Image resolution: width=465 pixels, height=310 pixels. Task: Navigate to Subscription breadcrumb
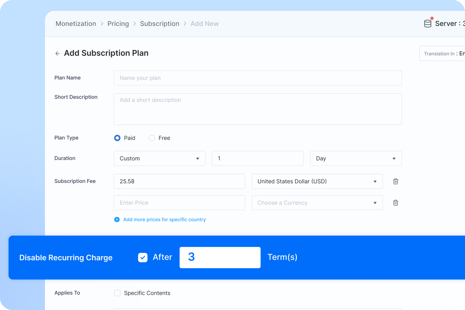pyautogui.click(x=160, y=24)
